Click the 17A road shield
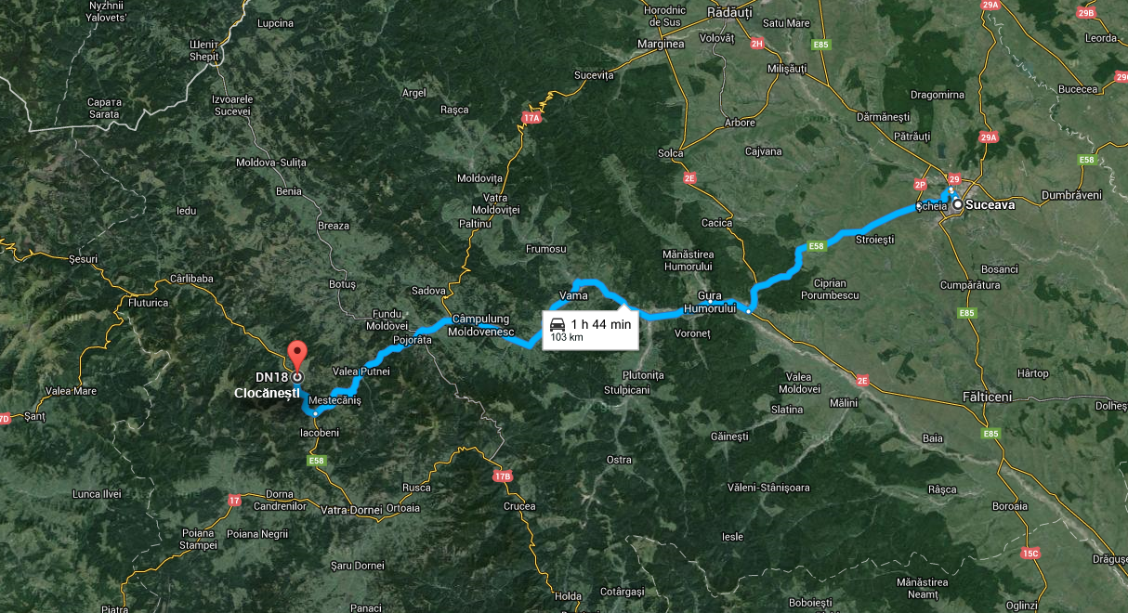Screen dimensions: 1128x613 pos(531,118)
